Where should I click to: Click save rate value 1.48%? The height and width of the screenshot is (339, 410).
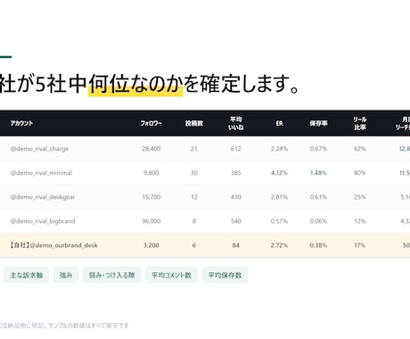pyautogui.click(x=318, y=173)
